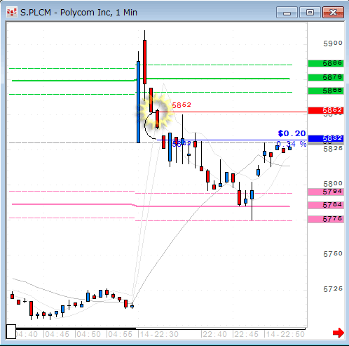This screenshot has width=349, height=346.
Task: Maximize the Polycom chart window
Action: [x=310, y=13]
